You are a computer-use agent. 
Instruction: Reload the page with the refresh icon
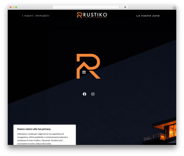click(120, 7)
